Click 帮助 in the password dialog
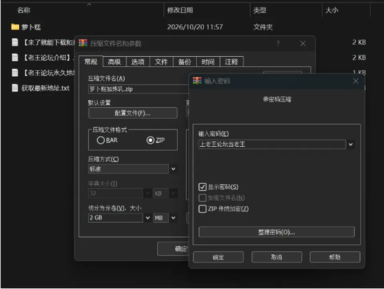 335,257
